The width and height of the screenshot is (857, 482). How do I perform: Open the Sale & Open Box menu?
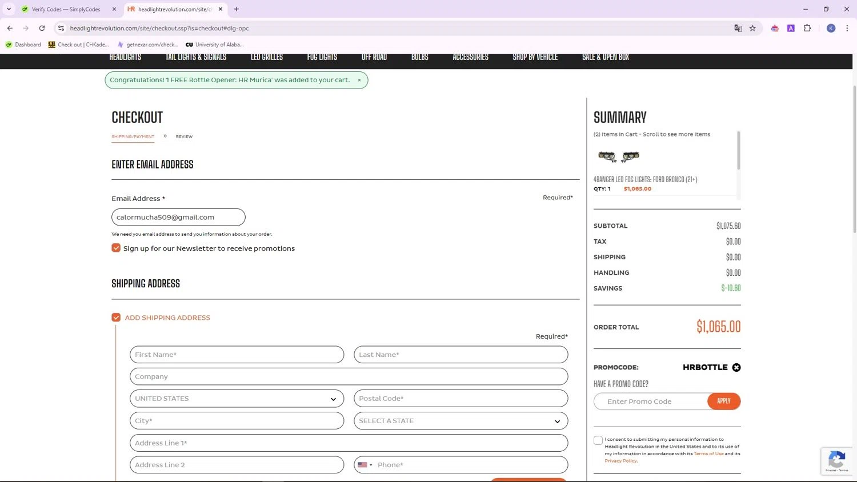pyautogui.click(x=606, y=57)
